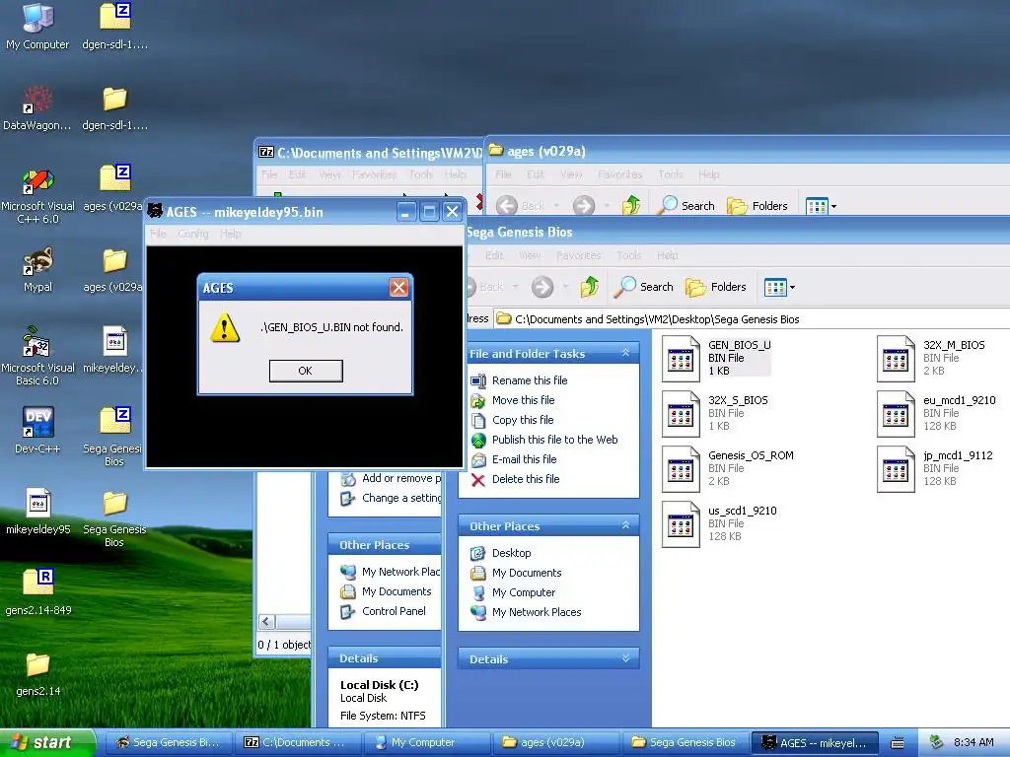Select 32X_M_BIOS file icon
Screen dimensions: 1010x757
click(896, 359)
